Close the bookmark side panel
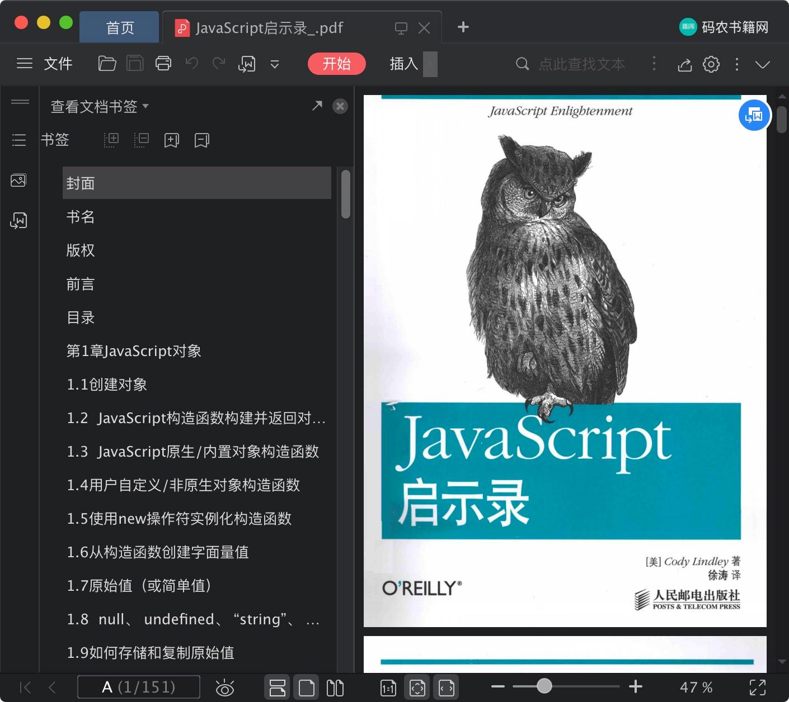Viewport: 789px width, 702px height. 340,106
